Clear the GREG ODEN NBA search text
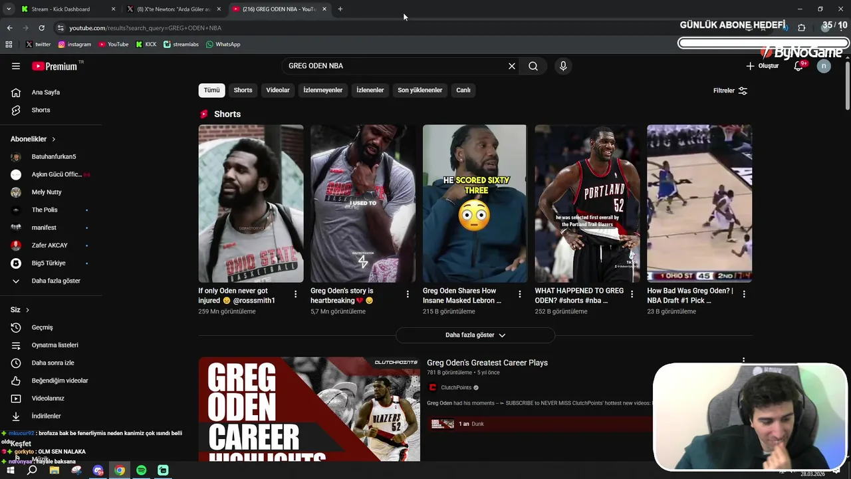 [512, 66]
